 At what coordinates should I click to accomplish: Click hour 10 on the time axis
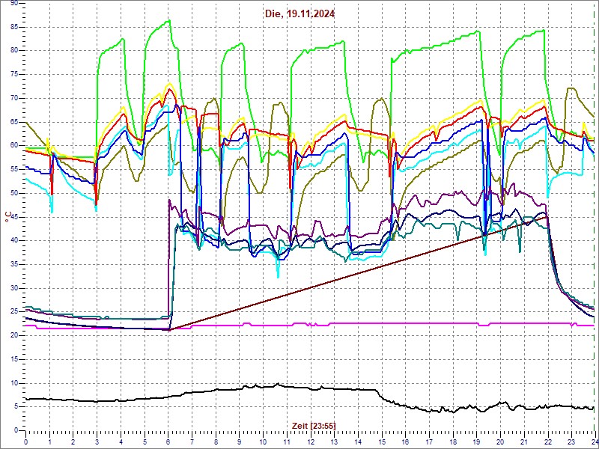tap(263, 442)
